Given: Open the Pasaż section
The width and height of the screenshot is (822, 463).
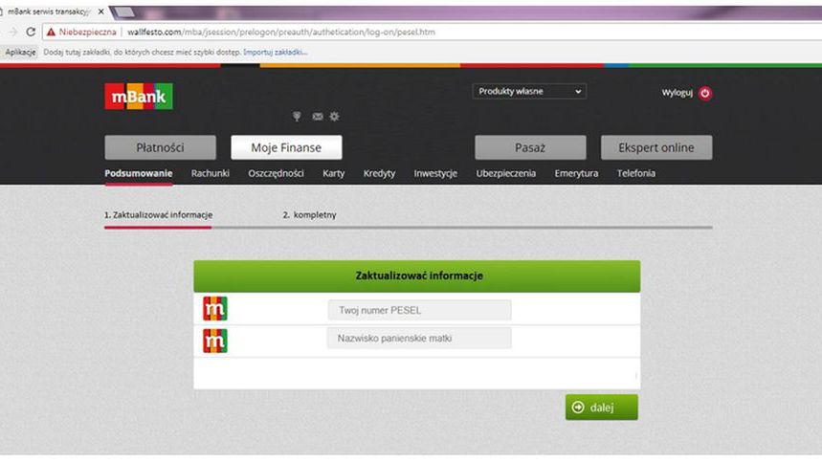Looking at the screenshot, I should [x=530, y=147].
